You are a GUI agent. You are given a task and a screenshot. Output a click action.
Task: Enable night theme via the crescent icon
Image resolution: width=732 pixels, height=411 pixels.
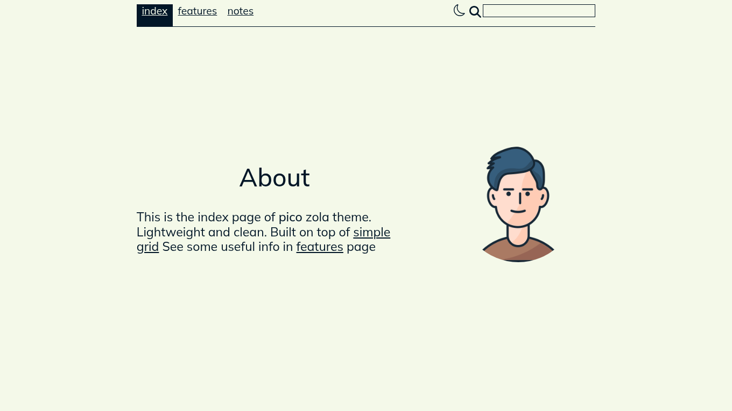(x=459, y=10)
